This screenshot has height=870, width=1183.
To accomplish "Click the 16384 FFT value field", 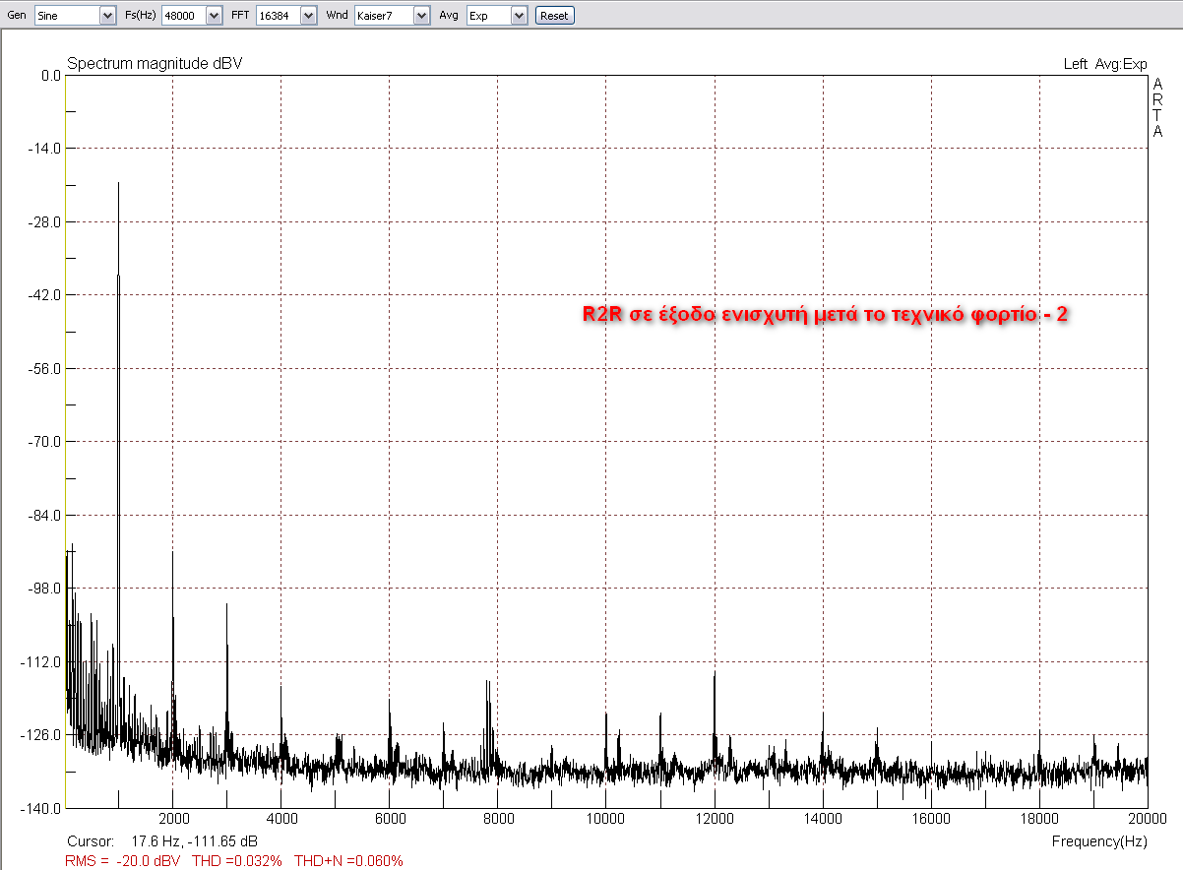I will pos(279,15).
